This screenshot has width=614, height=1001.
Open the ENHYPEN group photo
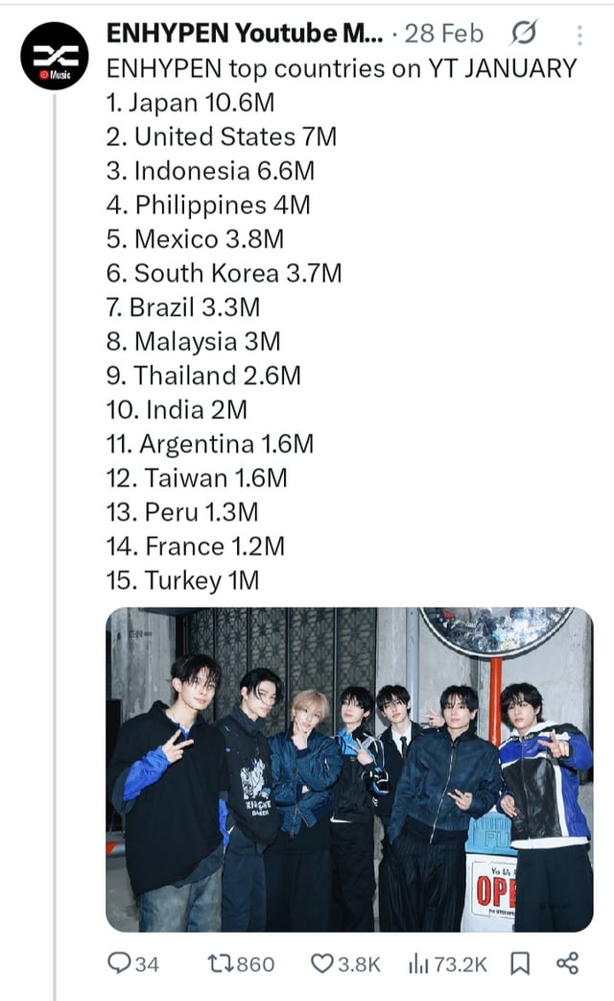point(349,769)
